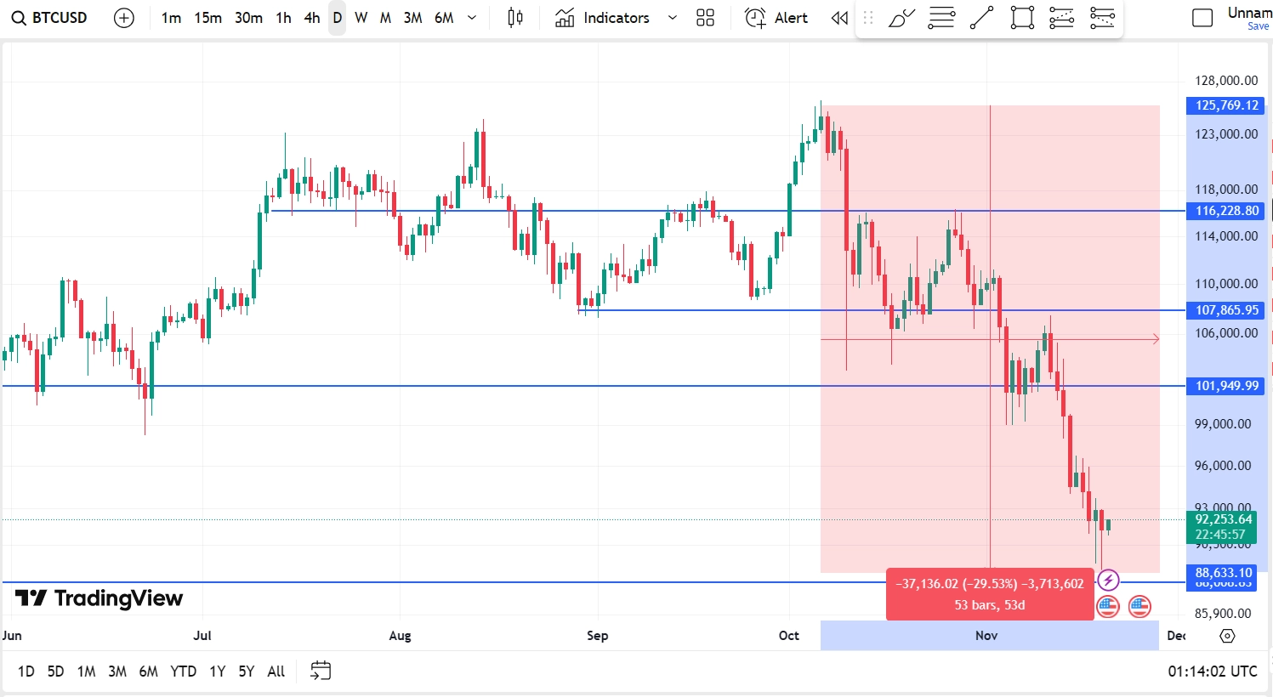Select the horizontal line drawing tool

tap(941, 18)
